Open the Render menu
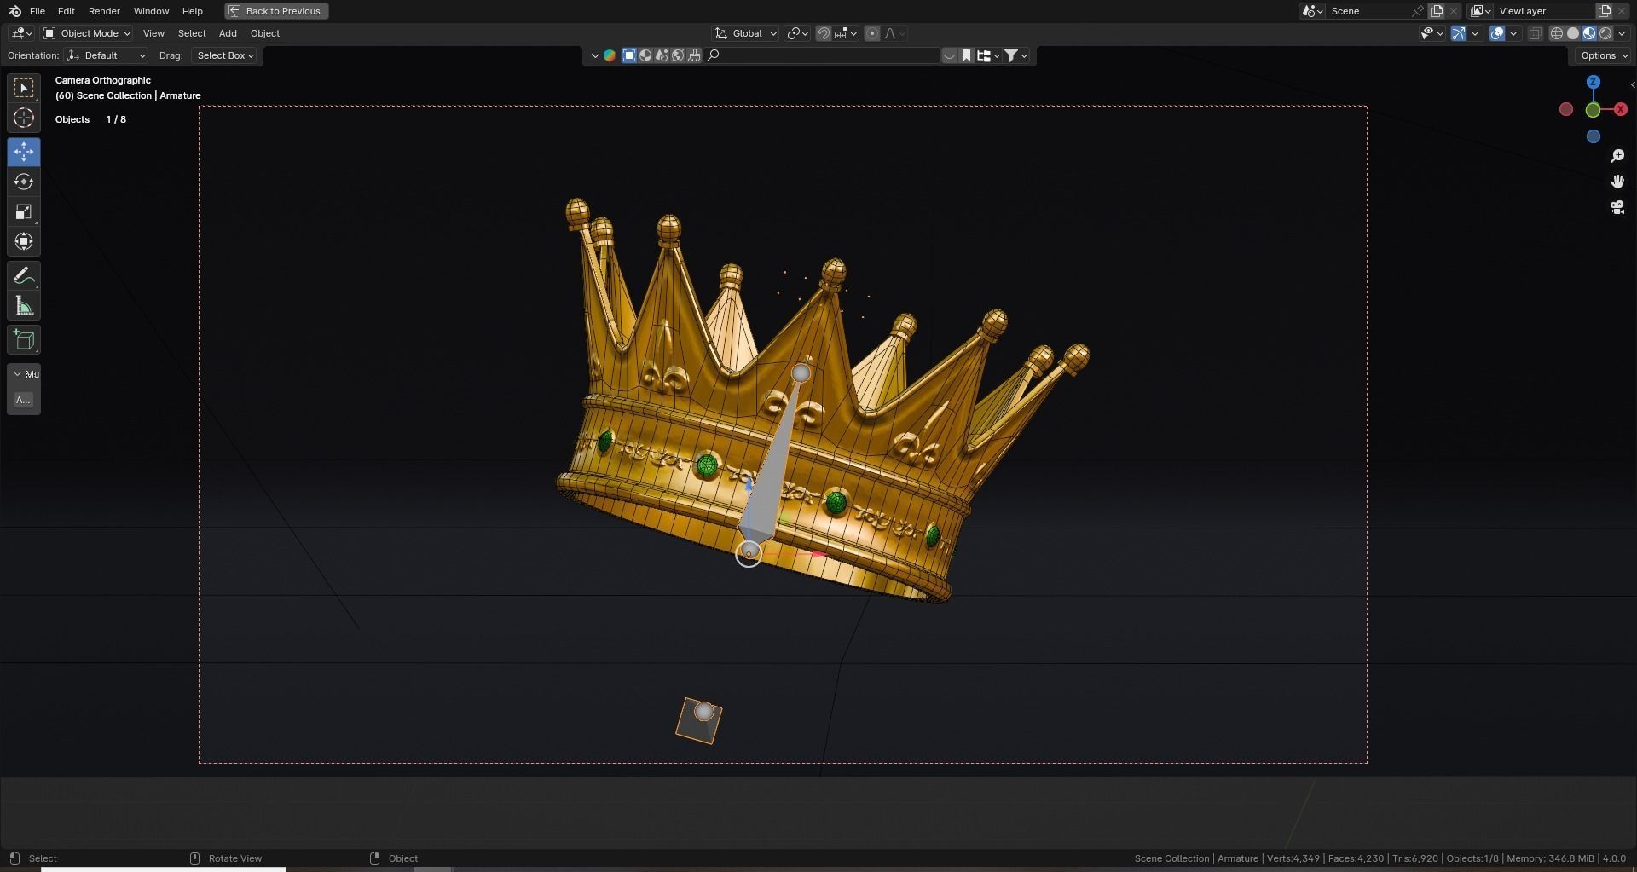The width and height of the screenshot is (1637, 872). coord(104,11)
